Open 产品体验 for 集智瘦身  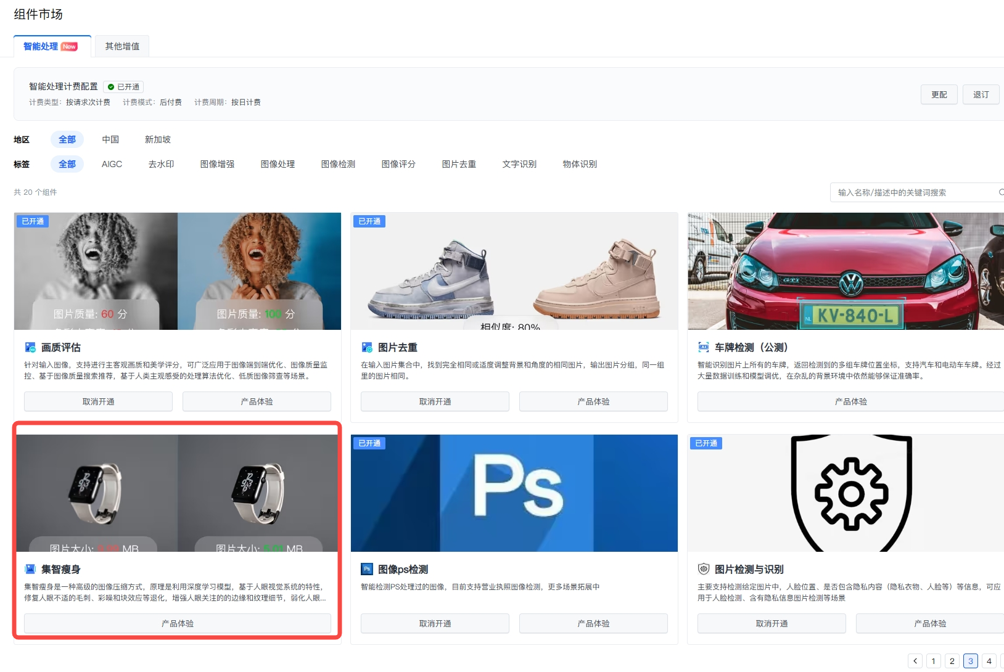coord(178,623)
